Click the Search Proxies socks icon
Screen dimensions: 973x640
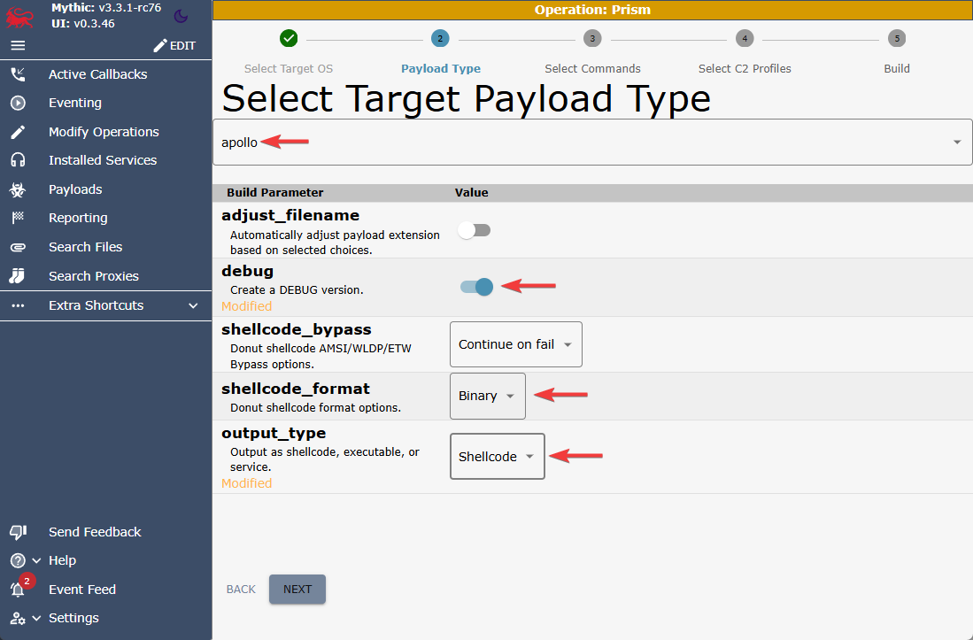tap(18, 276)
